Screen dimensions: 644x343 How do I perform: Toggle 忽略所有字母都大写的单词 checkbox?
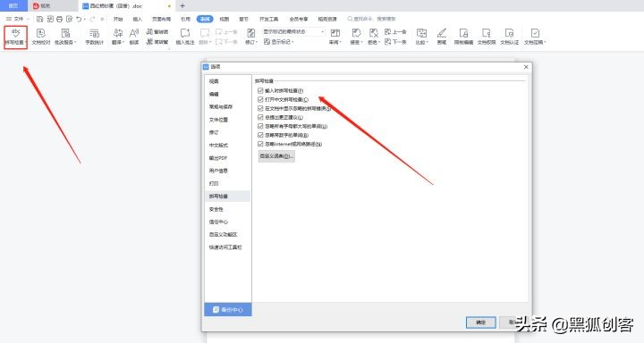tap(260, 126)
